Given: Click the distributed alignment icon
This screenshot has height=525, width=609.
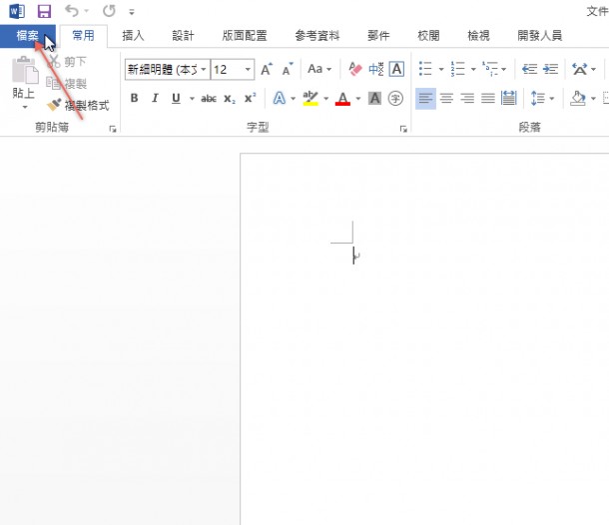Looking at the screenshot, I should (x=509, y=98).
